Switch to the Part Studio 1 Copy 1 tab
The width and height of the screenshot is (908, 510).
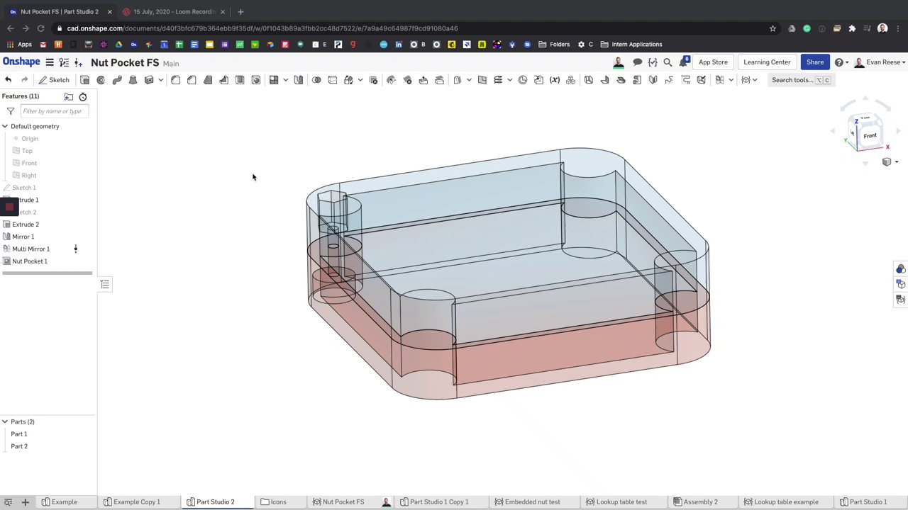[x=438, y=501]
